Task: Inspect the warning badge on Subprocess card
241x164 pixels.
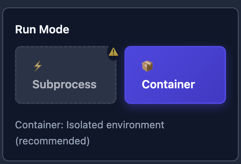Action: 113,51
